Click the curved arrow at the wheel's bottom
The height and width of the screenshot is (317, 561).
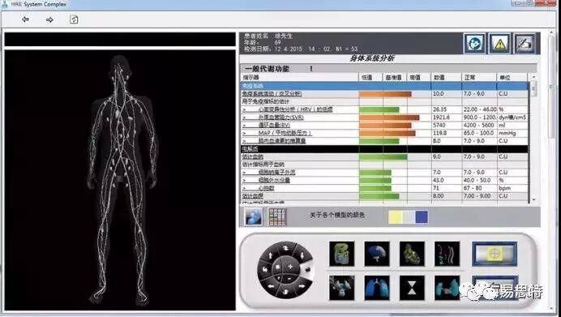[x=285, y=293]
